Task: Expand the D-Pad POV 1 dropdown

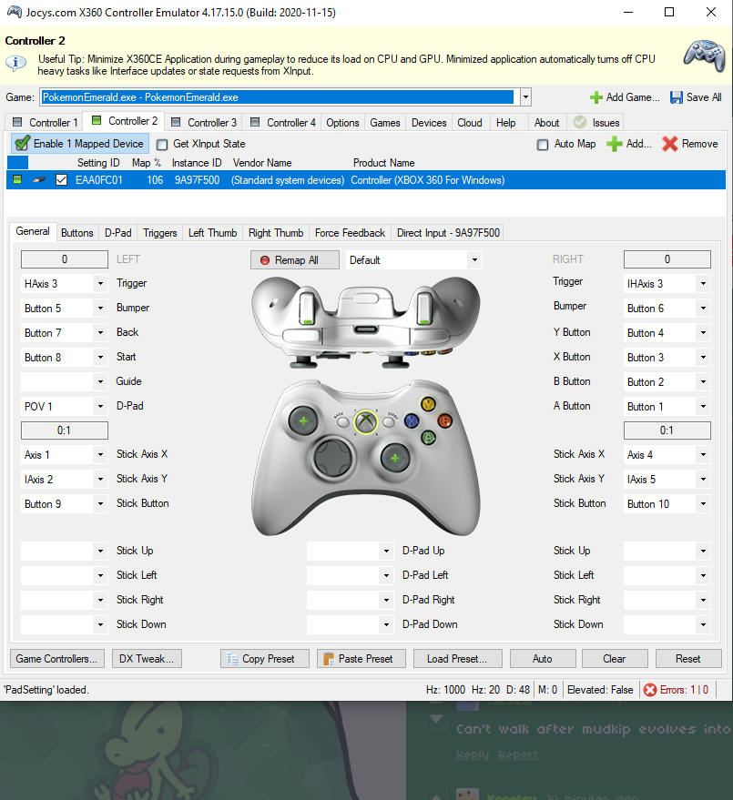Action: coord(100,407)
